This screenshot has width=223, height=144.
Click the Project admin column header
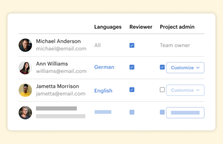tap(177, 27)
